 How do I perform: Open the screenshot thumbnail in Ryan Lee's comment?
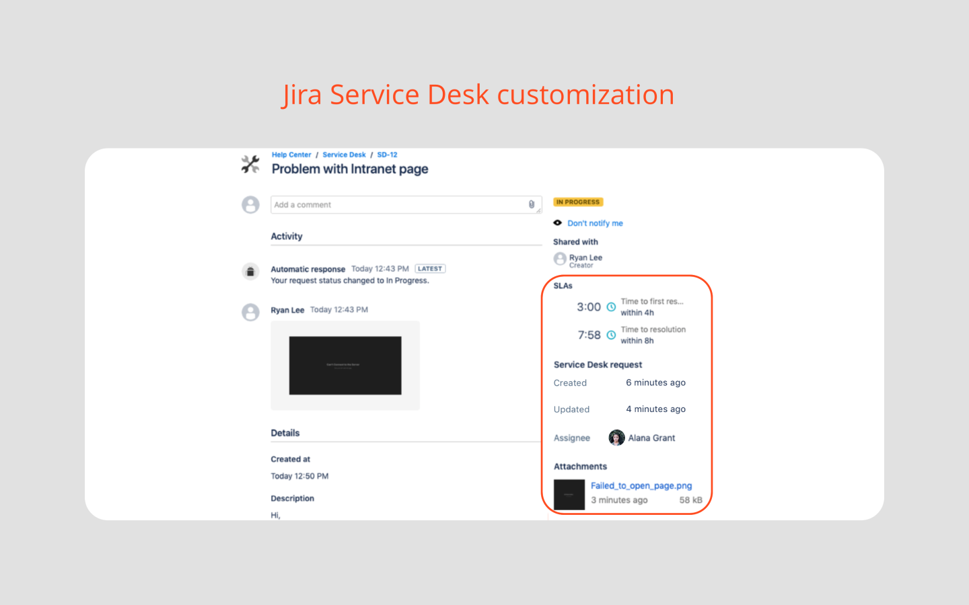345,366
